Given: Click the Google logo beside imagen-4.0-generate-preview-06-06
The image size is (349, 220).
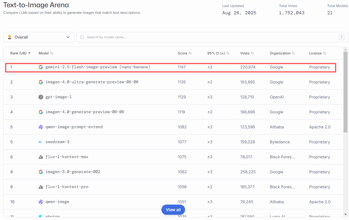Looking at the screenshot, I should pyautogui.click(x=41, y=112).
